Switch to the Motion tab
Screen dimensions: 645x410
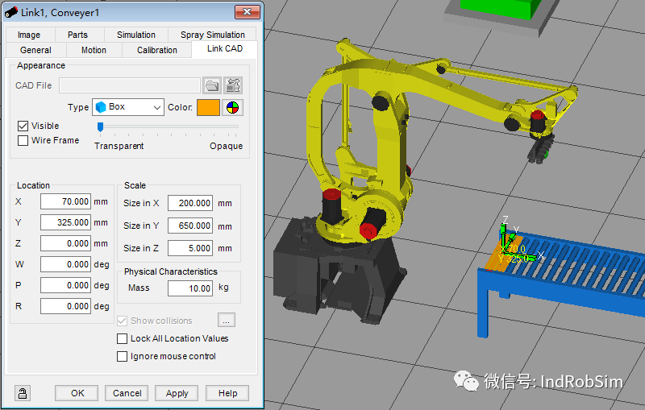(x=94, y=50)
